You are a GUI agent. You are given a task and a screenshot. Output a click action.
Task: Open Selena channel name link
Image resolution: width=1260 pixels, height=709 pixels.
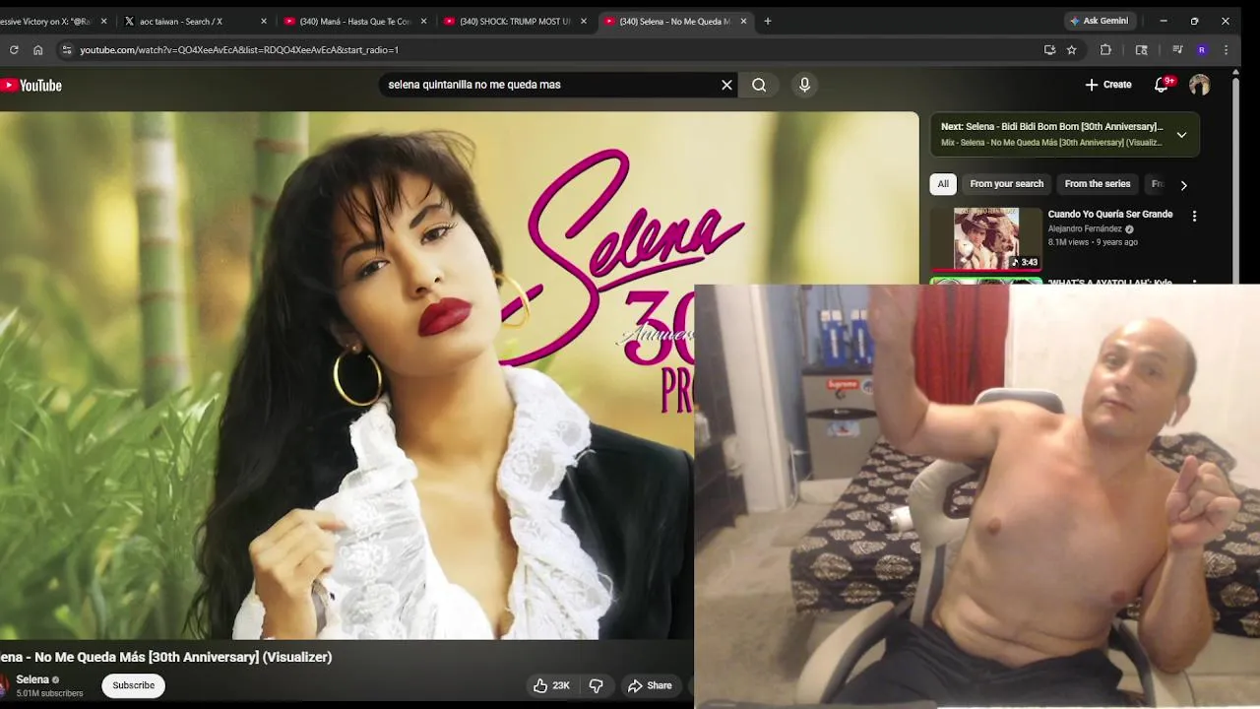click(32, 679)
